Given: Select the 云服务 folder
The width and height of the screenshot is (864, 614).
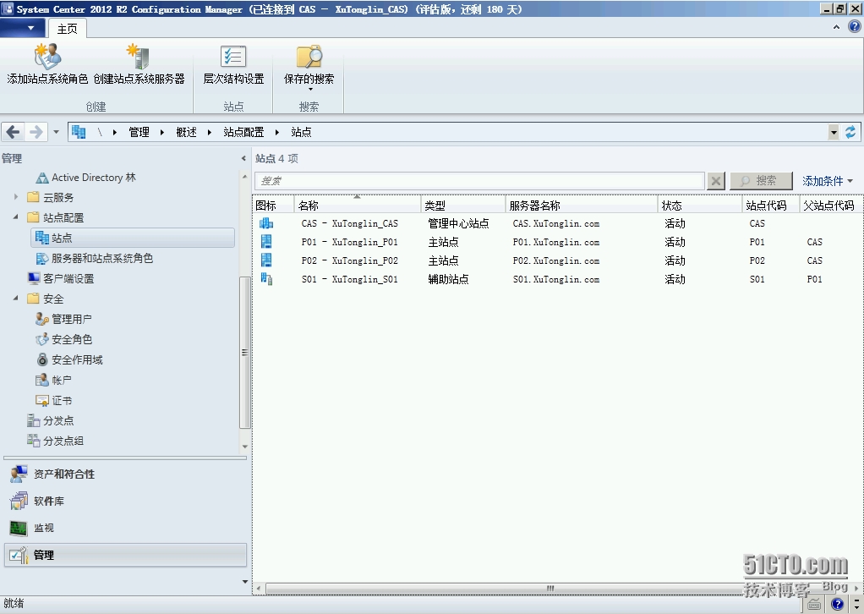Looking at the screenshot, I should click(51, 197).
